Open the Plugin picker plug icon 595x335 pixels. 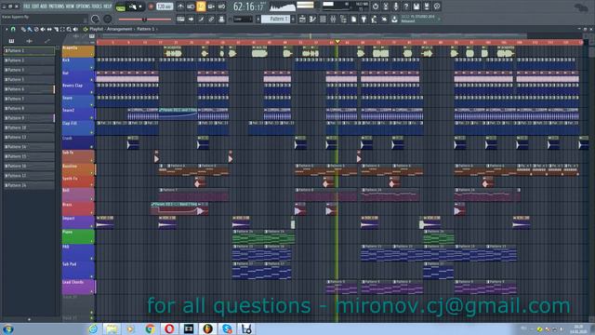(364, 19)
